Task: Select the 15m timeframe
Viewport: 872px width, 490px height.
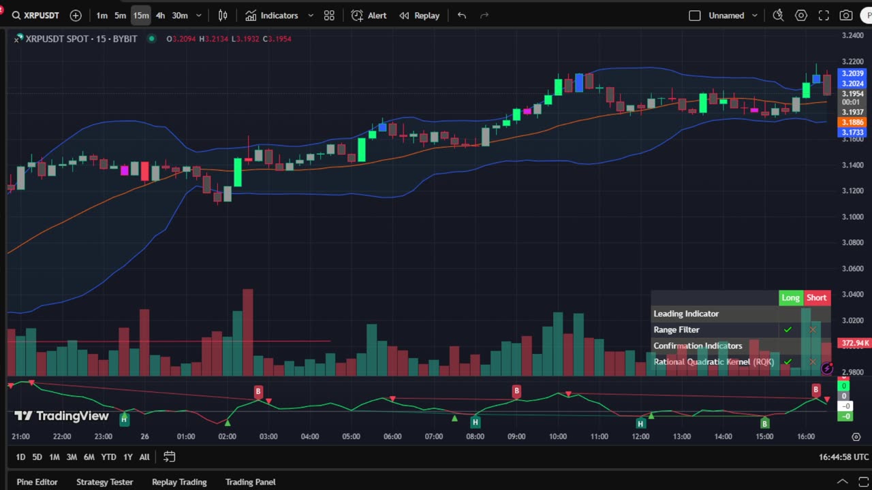Action: pos(141,15)
